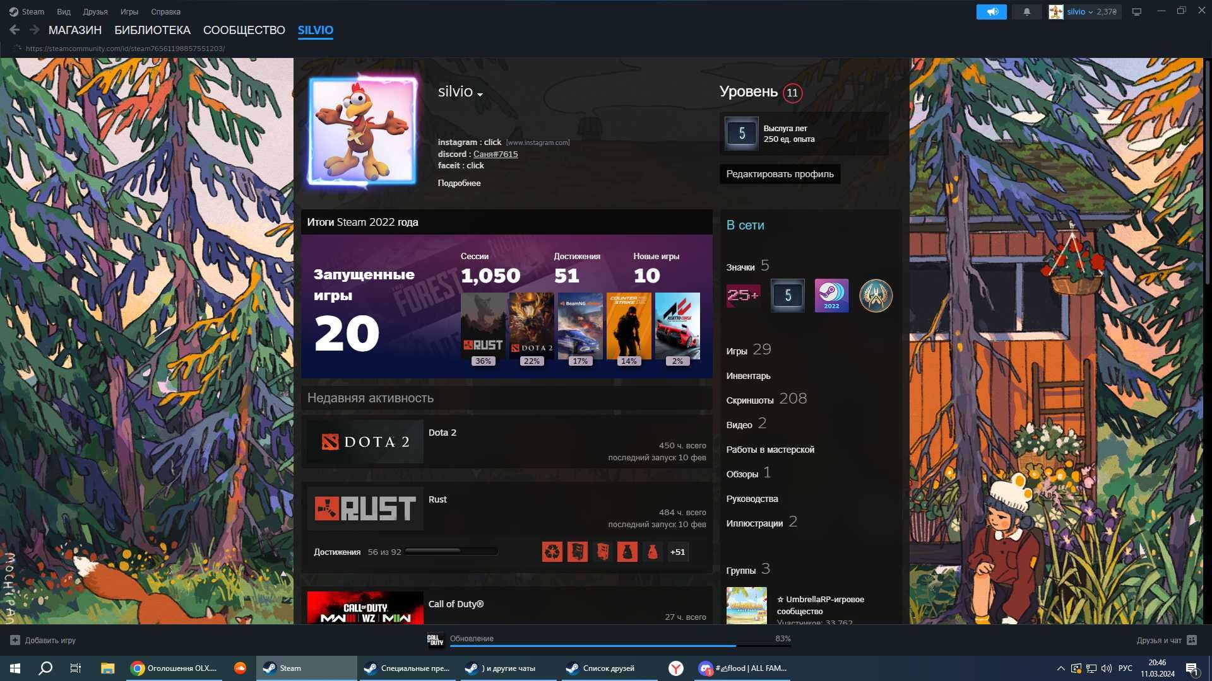Open the Steam 2022 replay badge
This screenshot has height=681, width=1212.
[831, 295]
